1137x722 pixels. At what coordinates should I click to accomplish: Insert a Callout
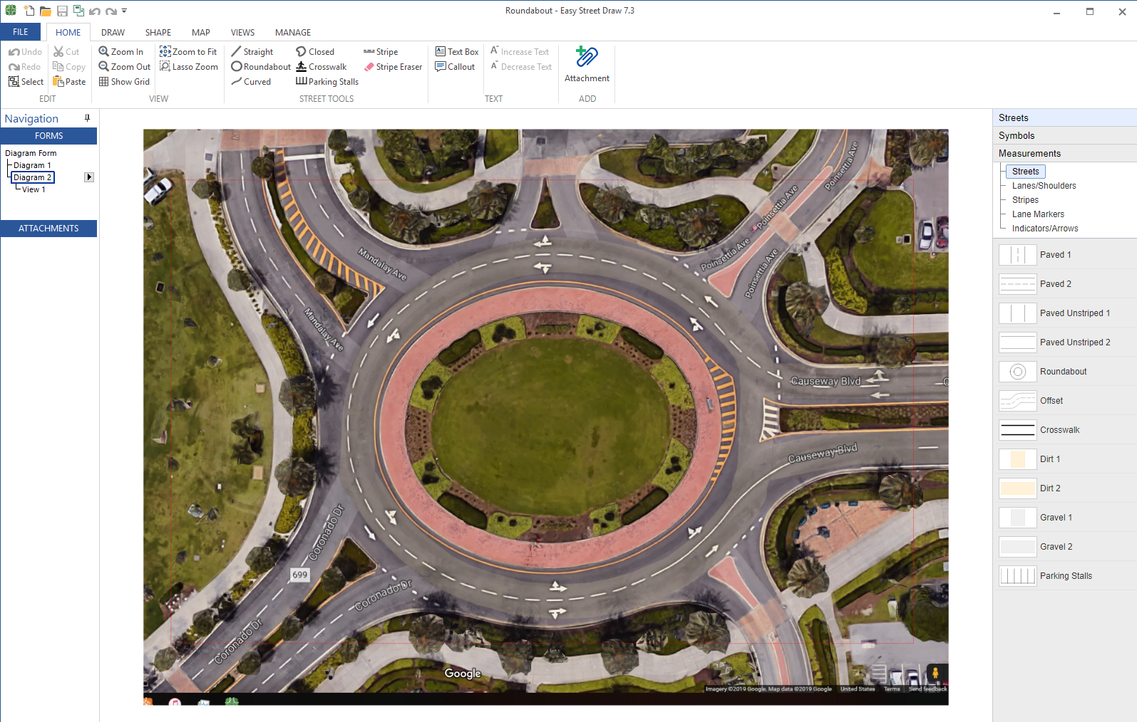pyautogui.click(x=455, y=67)
